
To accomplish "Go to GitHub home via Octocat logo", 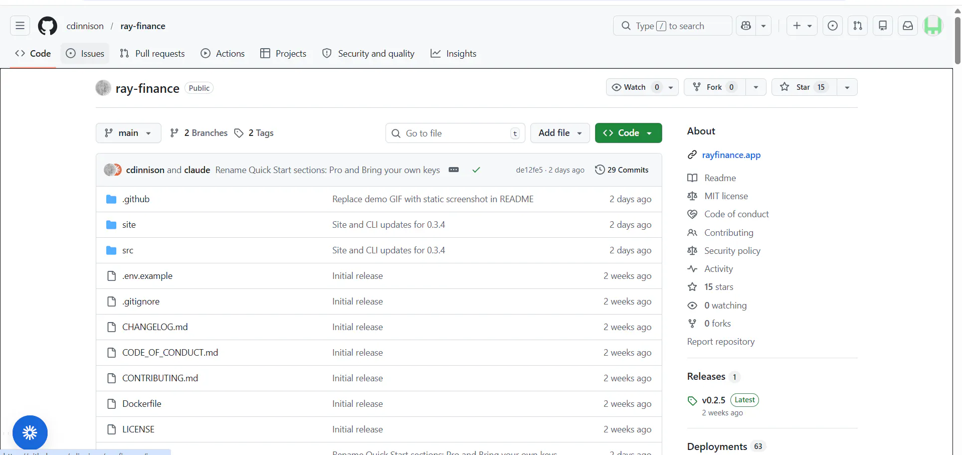I will tap(48, 26).
